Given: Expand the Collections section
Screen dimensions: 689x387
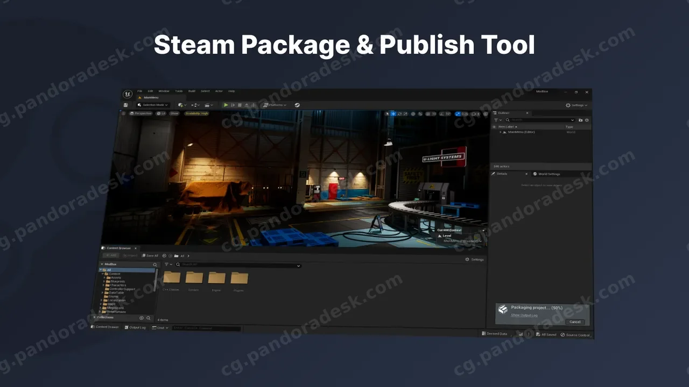Looking at the screenshot, I should click(95, 317).
